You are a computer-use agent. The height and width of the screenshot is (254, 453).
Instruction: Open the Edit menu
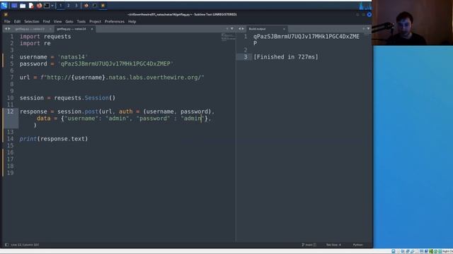point(17,22)
